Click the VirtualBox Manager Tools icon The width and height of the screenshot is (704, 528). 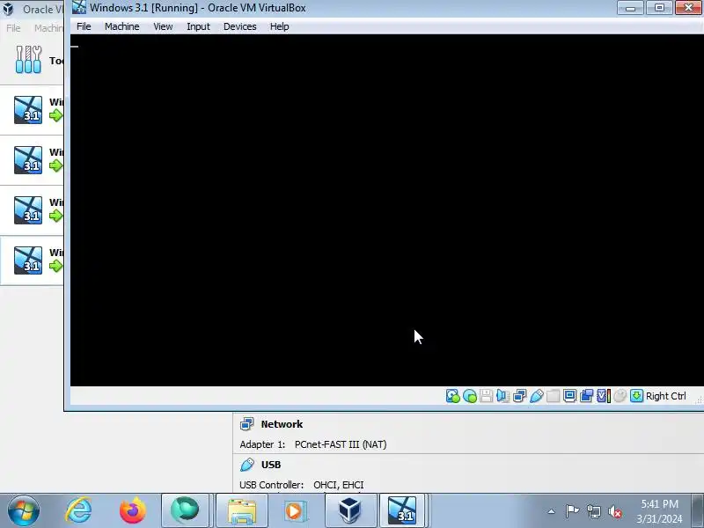[28, 59]
